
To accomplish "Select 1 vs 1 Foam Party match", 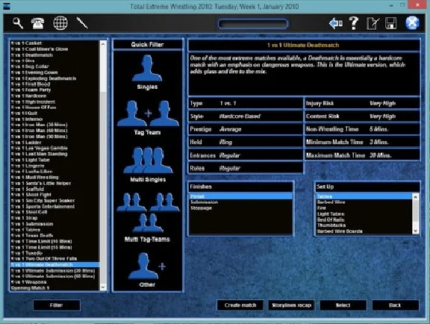I will point(54,90).
